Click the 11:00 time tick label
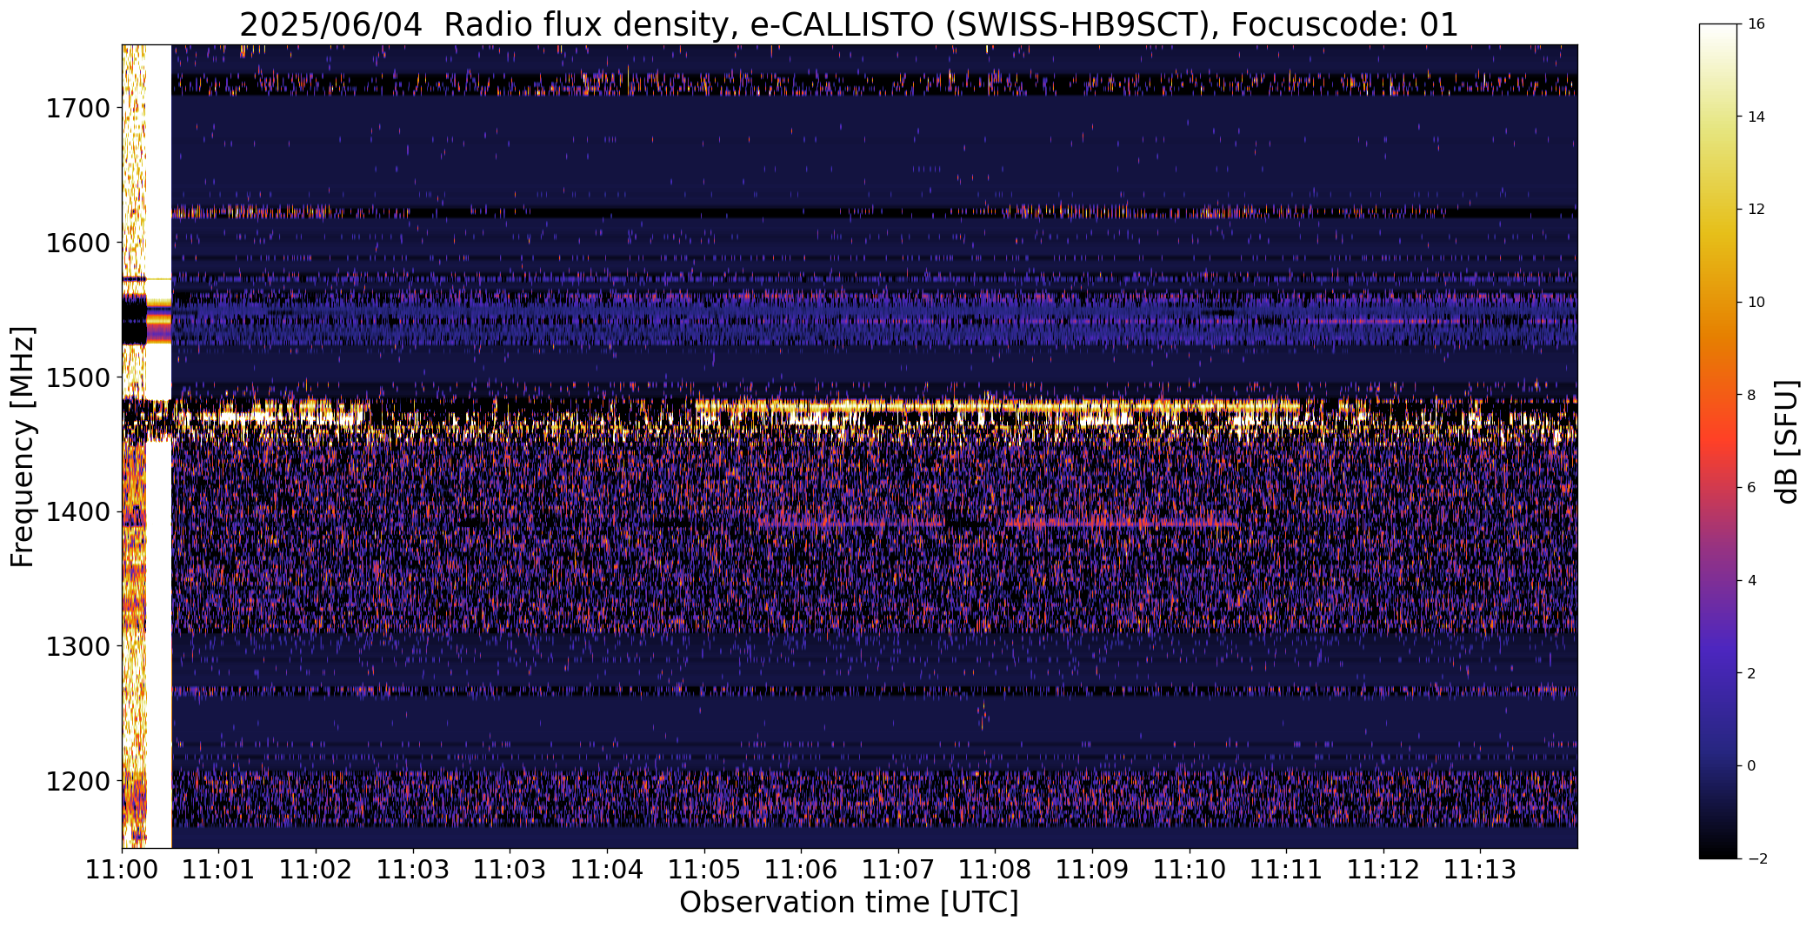Screen dimensions: 1813x928 point(122,870)
